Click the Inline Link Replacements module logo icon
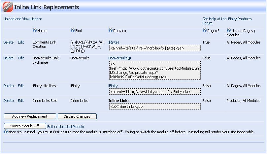The image size is (267, 154). [8, 7]
